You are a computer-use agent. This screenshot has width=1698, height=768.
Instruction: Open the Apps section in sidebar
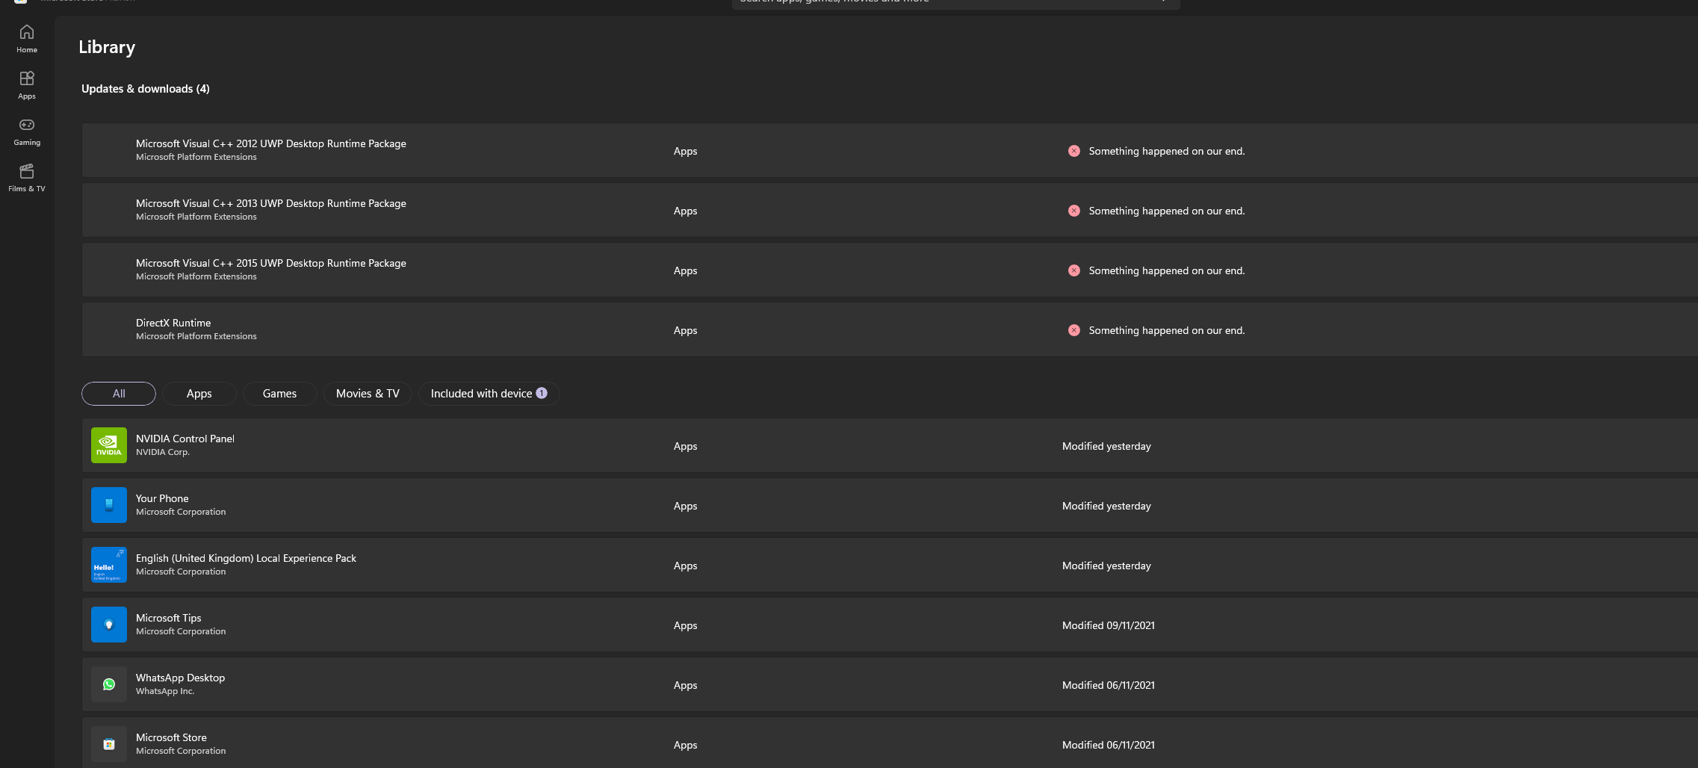pyautogui.click(x=27, y=85)
